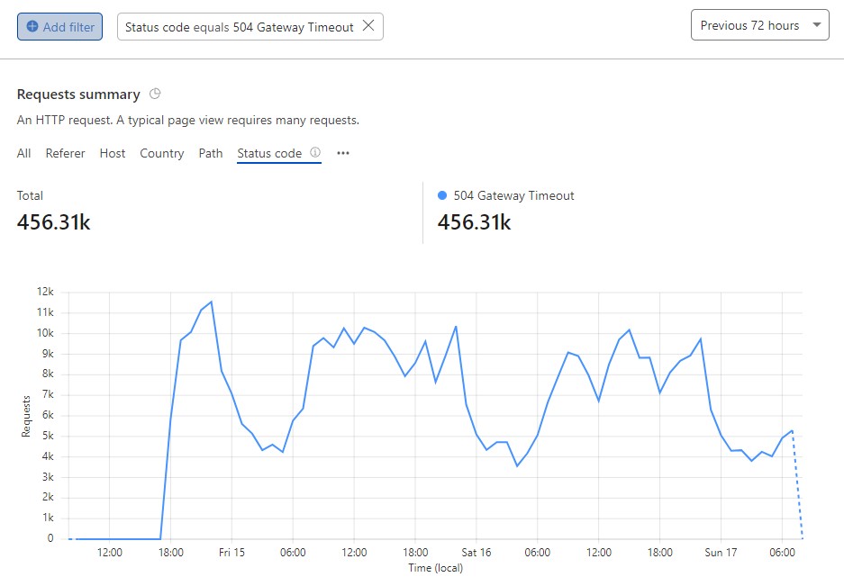
Task: Click the 504 Gateway Timeout legend label
Action: 513,196
